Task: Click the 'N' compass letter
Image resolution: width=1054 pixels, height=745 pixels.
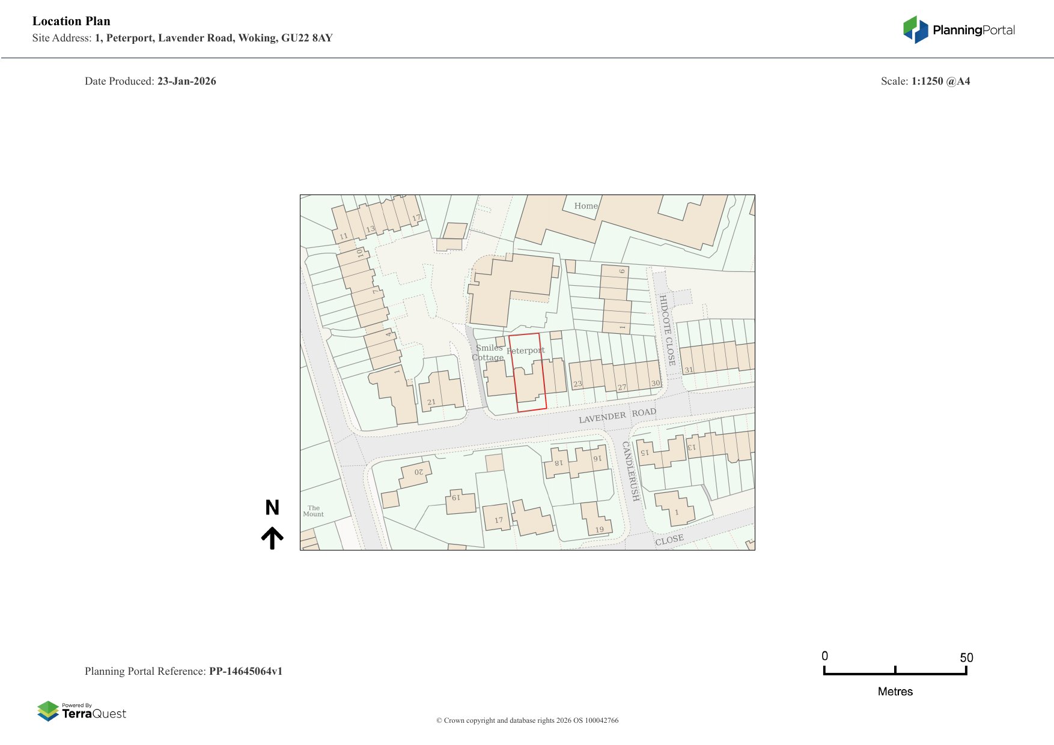Action: [272, 508]
